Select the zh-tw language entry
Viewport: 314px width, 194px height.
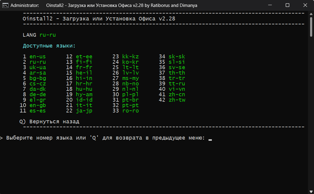pyautogui.click(x=177, y=100)
